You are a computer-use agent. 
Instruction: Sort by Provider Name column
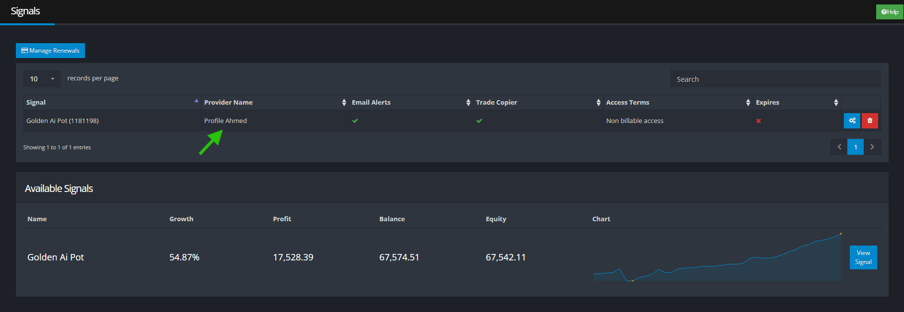pyautogui.click(x=275, y=102)
